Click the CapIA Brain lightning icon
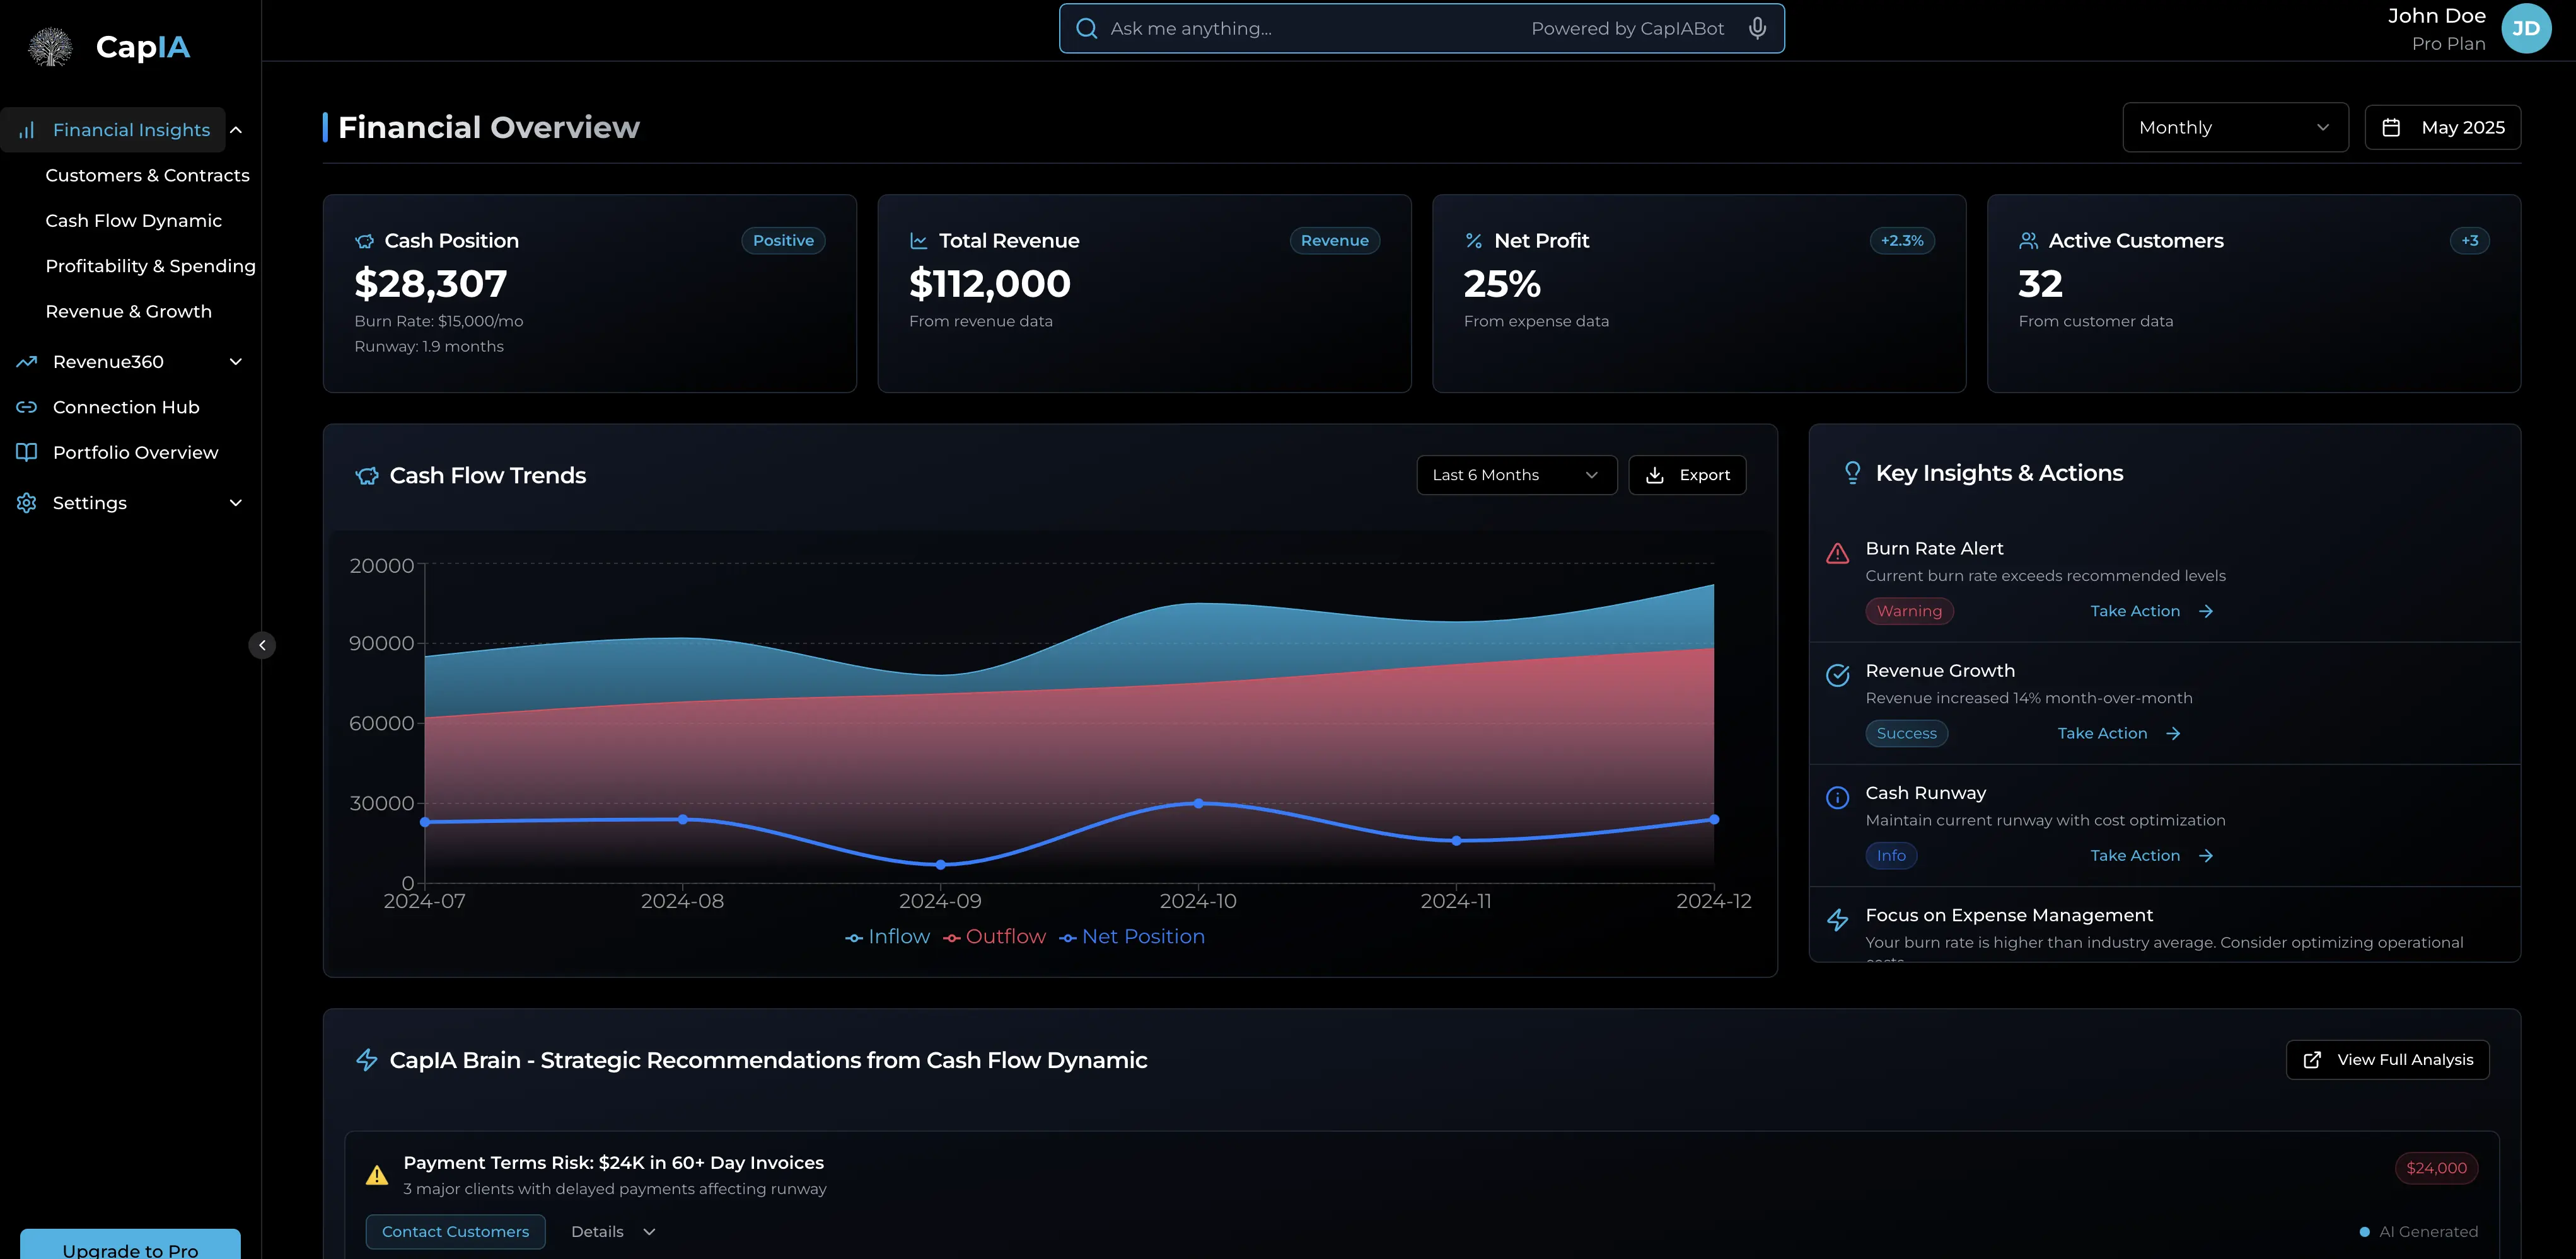The width and height of the screenshot is (2576, 1259). pyautogui.click(x=367, y=1060)
